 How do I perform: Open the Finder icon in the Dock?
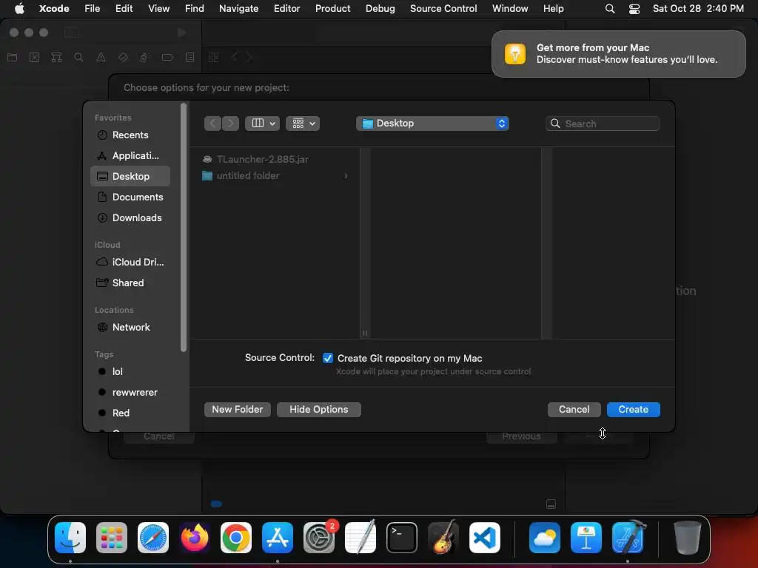click(70, 538)
